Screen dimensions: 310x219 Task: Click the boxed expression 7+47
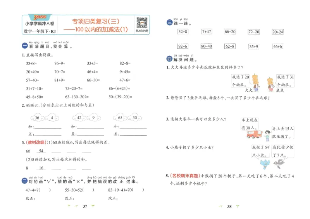tap(207, 32)
